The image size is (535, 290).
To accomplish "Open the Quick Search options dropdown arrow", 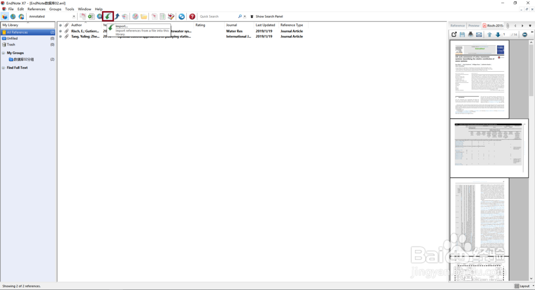I will pos(244,17).
